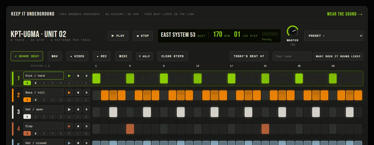Preview the Hat / closed track sound
374x145 pixels.
click(69, 142)
